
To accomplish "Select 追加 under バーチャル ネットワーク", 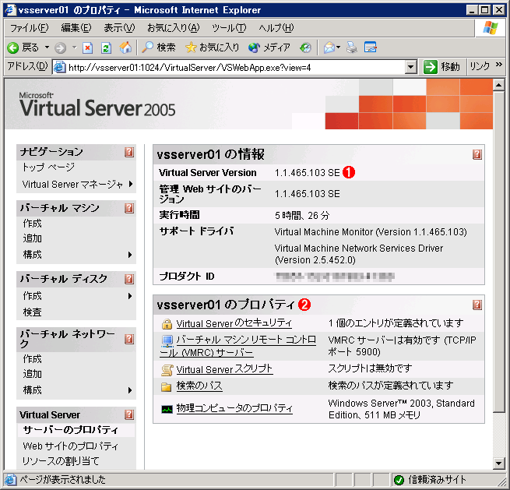I will [x=32, y=374].
